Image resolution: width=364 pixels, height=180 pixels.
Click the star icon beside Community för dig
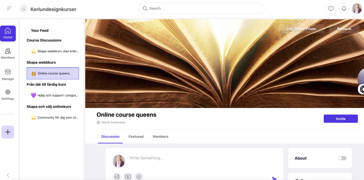point(34,118)
